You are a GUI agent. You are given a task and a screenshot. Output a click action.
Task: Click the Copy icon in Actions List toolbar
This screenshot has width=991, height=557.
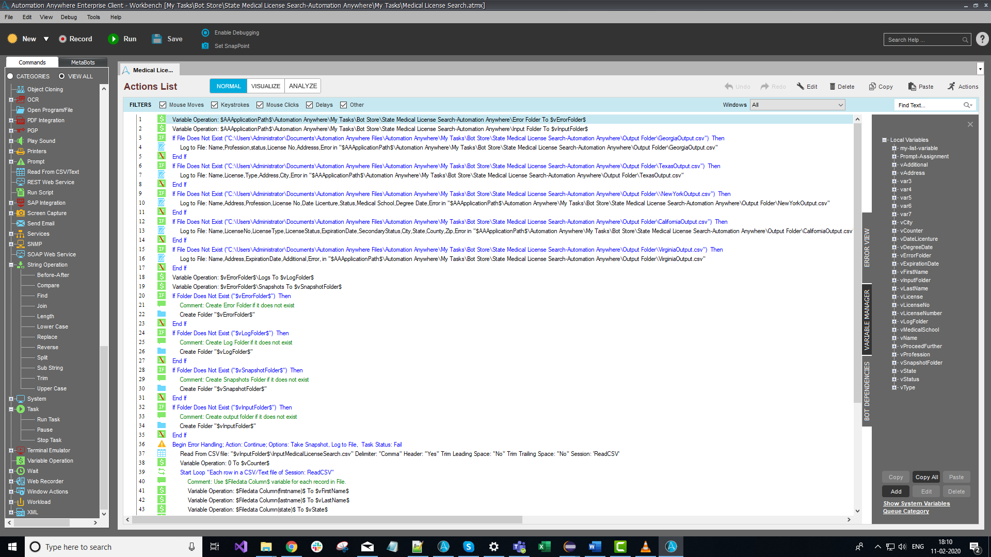click(872, 87)
